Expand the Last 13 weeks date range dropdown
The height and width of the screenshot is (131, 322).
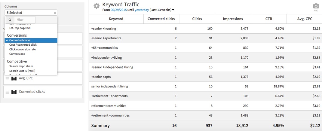pyautogui.click(x=173, y=10)
